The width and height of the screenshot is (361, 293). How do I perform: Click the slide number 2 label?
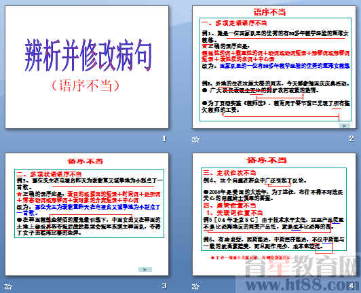tap(351, 138)
